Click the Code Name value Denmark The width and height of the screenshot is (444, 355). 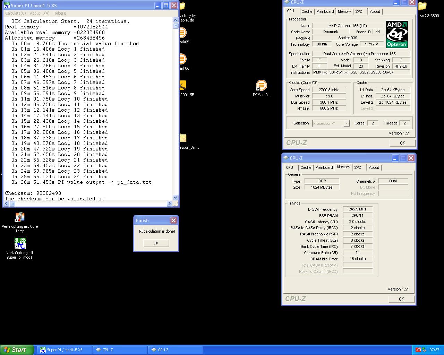[x=331, y=32]
